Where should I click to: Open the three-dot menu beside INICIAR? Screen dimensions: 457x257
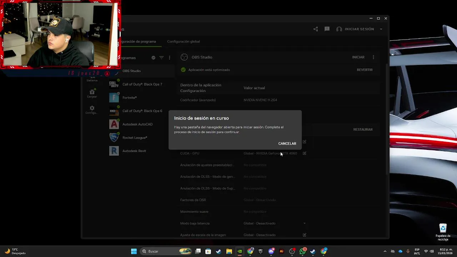[373, 57]
